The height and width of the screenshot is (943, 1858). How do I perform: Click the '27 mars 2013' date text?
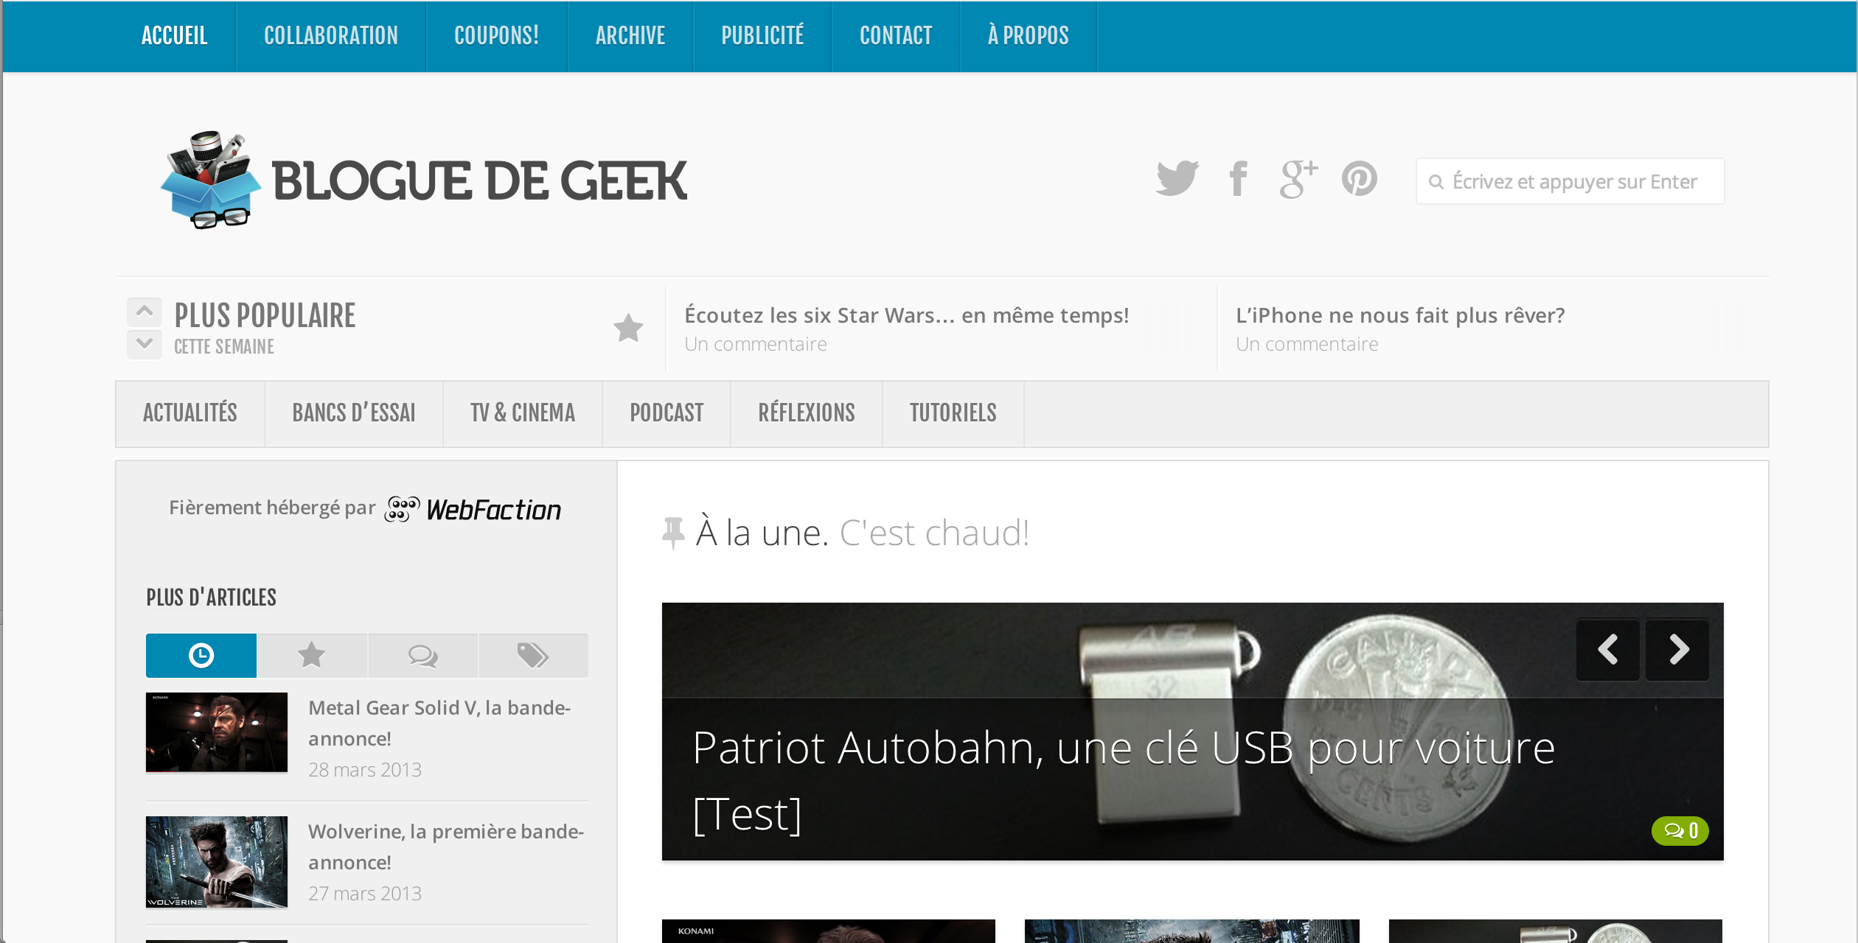[x=365, y=894]
